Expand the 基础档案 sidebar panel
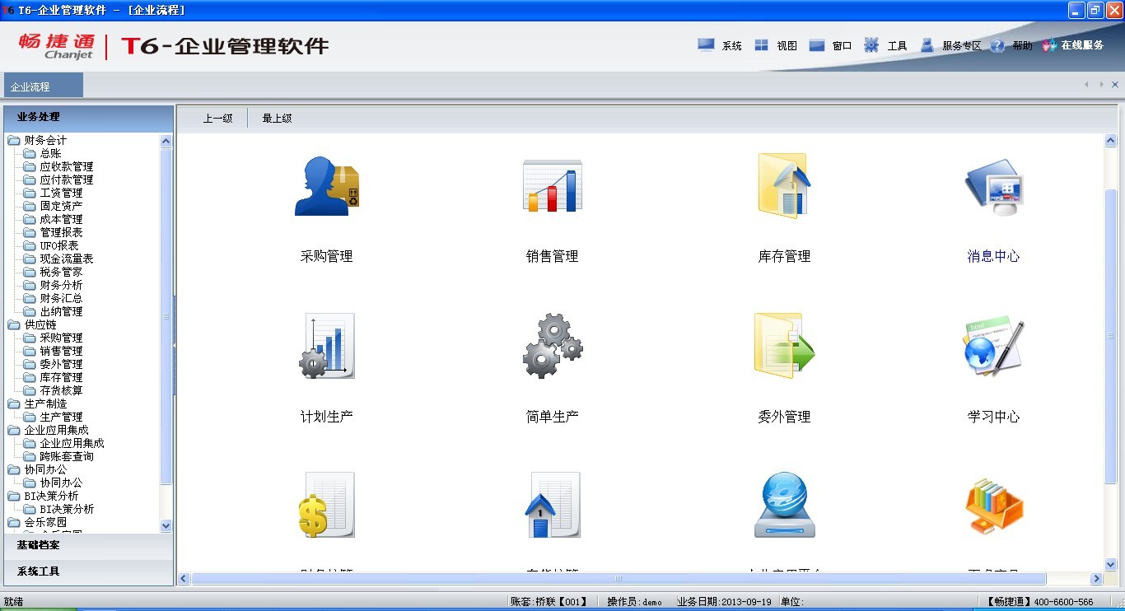The image size is (1125, 611). click(88, 545)
